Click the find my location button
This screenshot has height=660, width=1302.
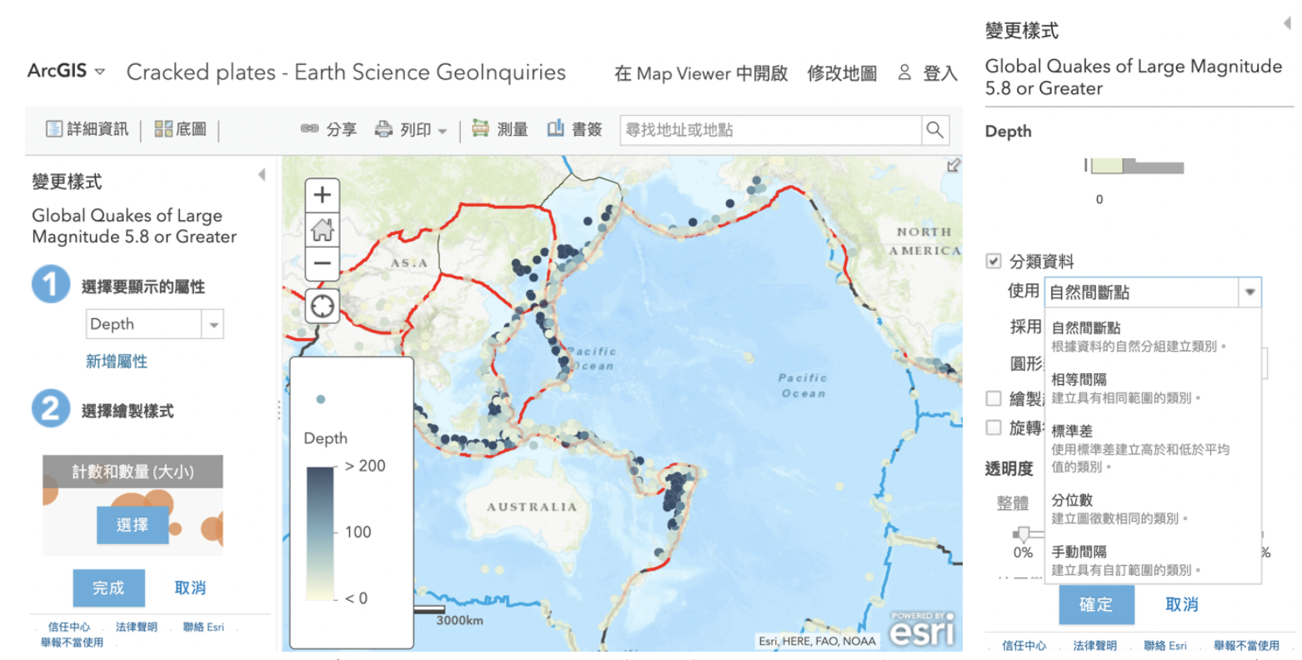point(323,306)
